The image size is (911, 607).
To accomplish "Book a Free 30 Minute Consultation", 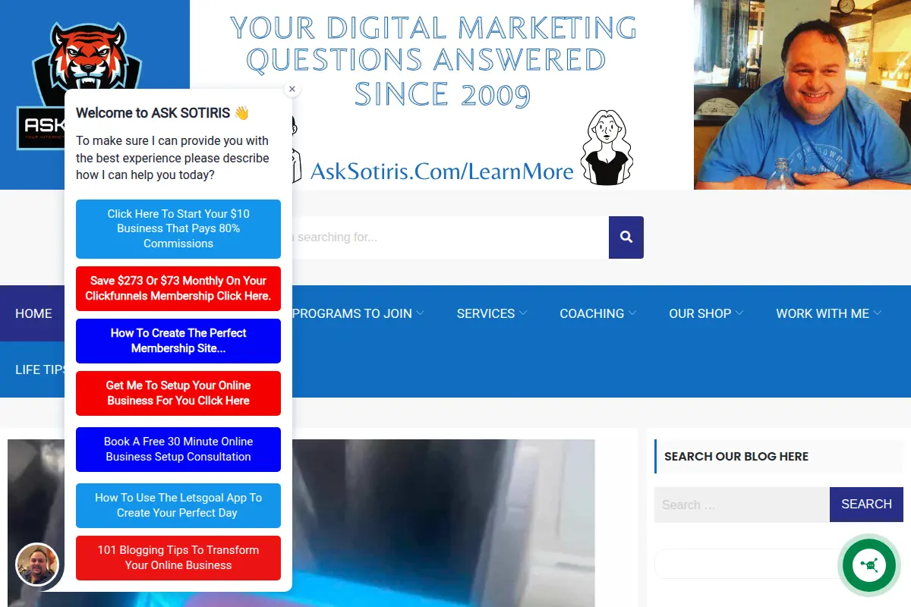I will pyautogui.click(x=178, y=449).
